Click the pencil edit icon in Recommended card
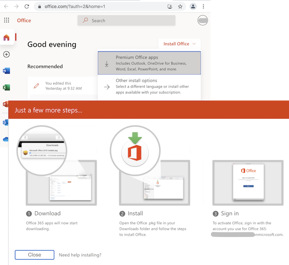The width and height of the screenshot is (289, 265). [37, 86]
